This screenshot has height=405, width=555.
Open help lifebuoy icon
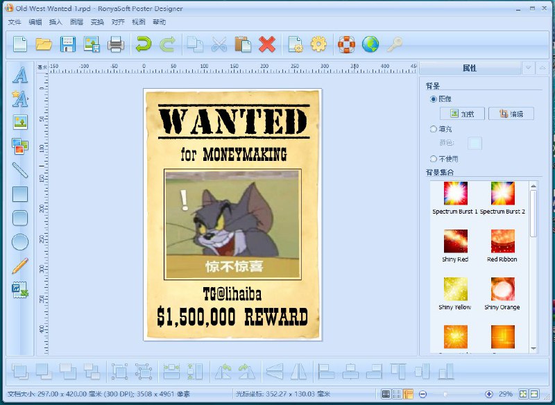(x=346, y=44)
